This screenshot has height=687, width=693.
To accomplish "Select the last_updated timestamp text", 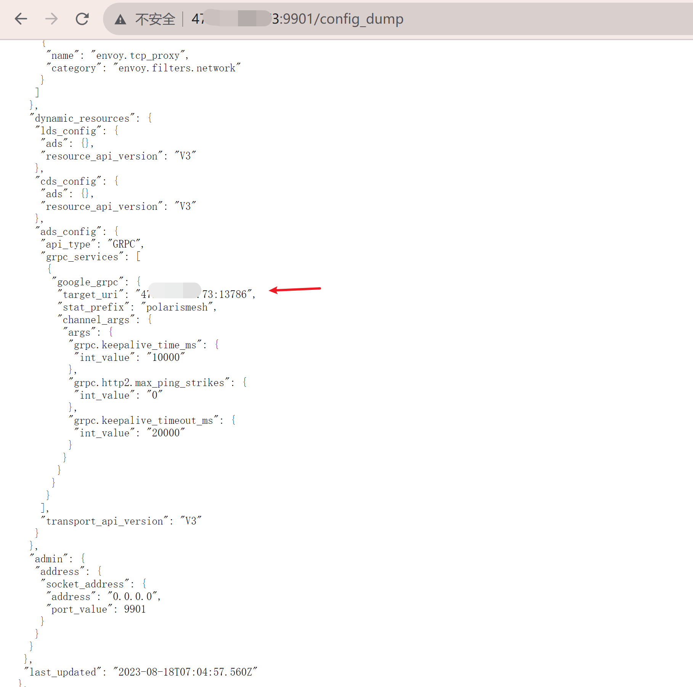I will [186, 672].
